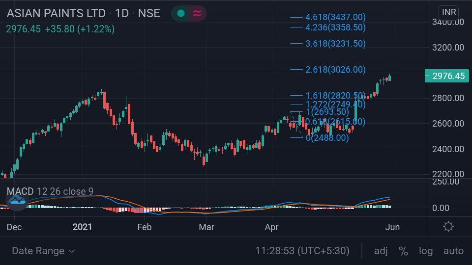The image size is (472, 265).
Task: Click the Apr label on time axis
Action: (271, 227)
